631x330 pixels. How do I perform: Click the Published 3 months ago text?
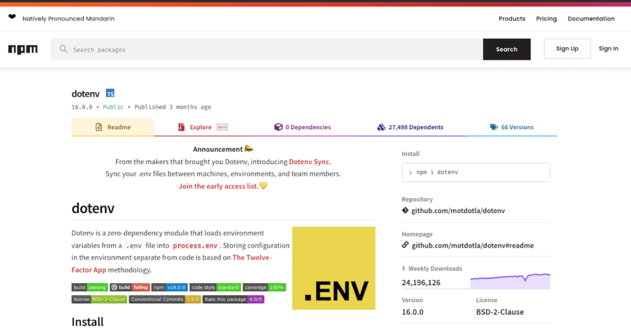click(x=173, y=107)
